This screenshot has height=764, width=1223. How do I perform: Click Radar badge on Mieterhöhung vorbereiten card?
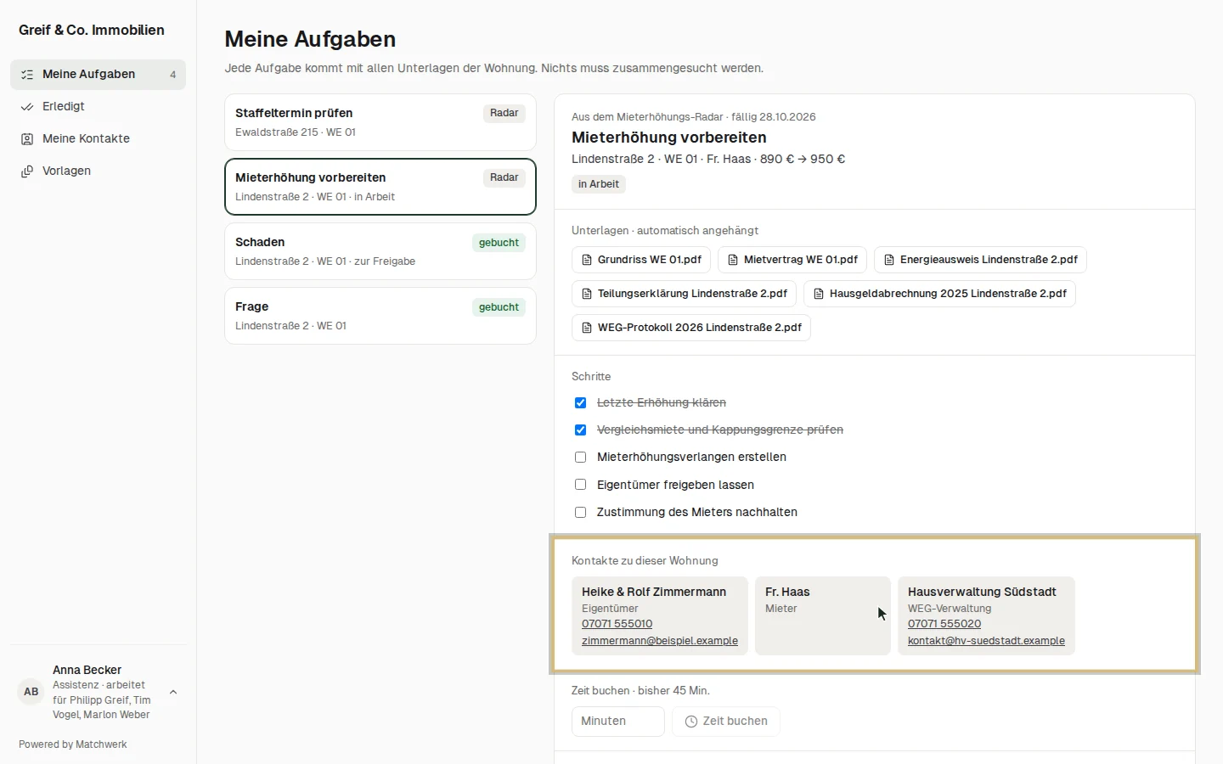(x=504, y=178)
